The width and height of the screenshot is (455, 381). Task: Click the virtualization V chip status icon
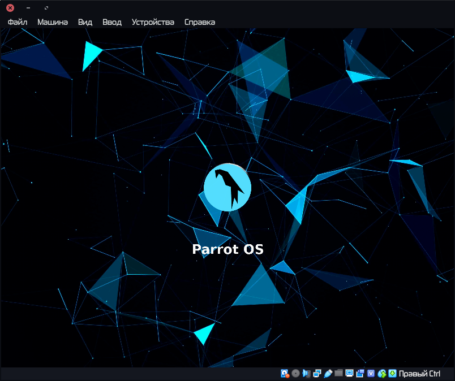coord(371,374)
